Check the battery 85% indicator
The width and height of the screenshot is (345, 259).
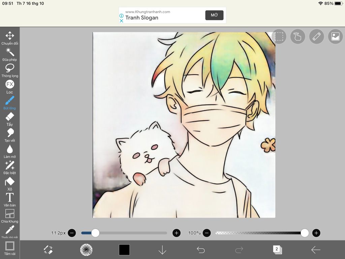[333, 3]
